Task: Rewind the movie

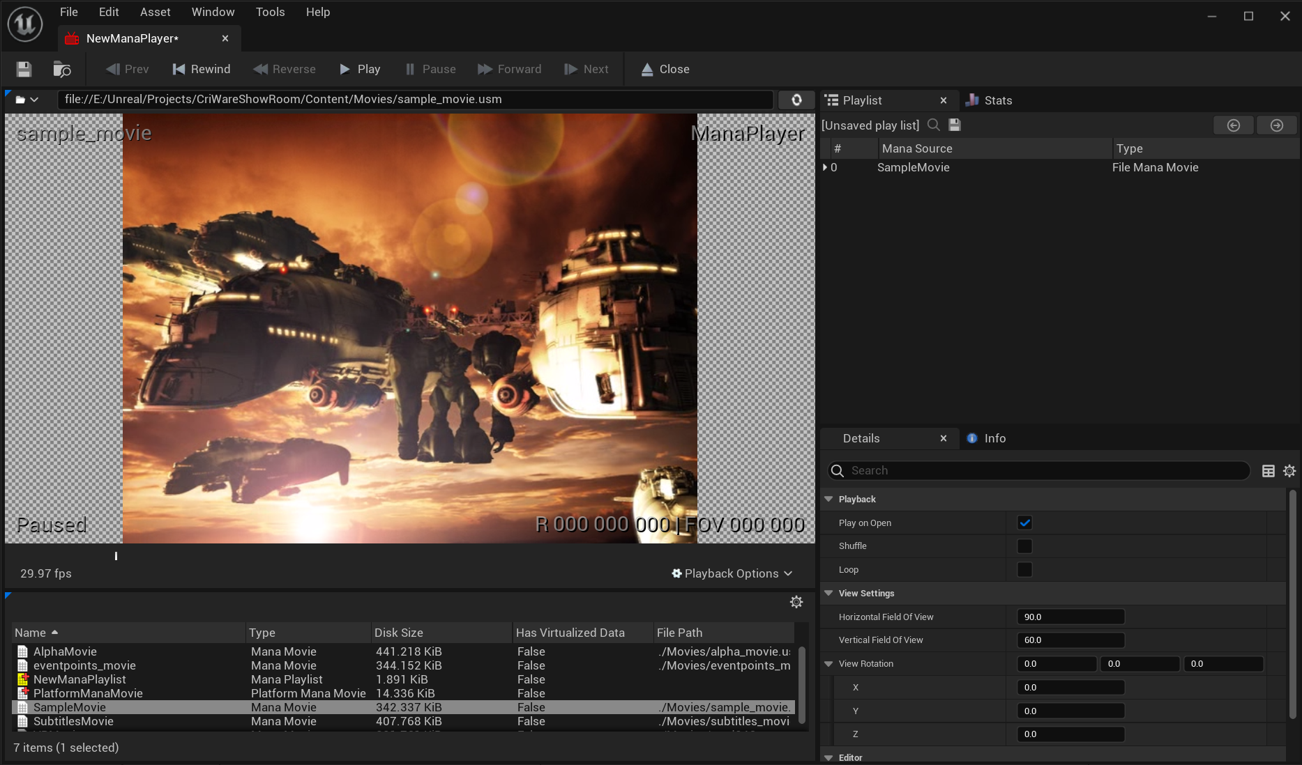Action: [x=201, y=69]
